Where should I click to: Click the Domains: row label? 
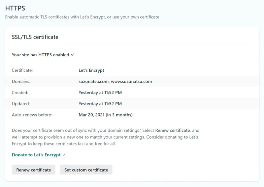(x=21, y=82)
